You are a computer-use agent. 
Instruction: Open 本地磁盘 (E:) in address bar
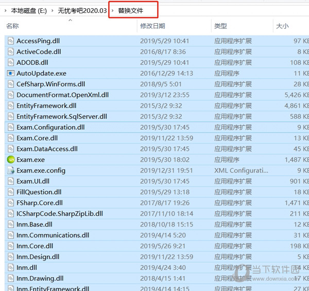29,11
